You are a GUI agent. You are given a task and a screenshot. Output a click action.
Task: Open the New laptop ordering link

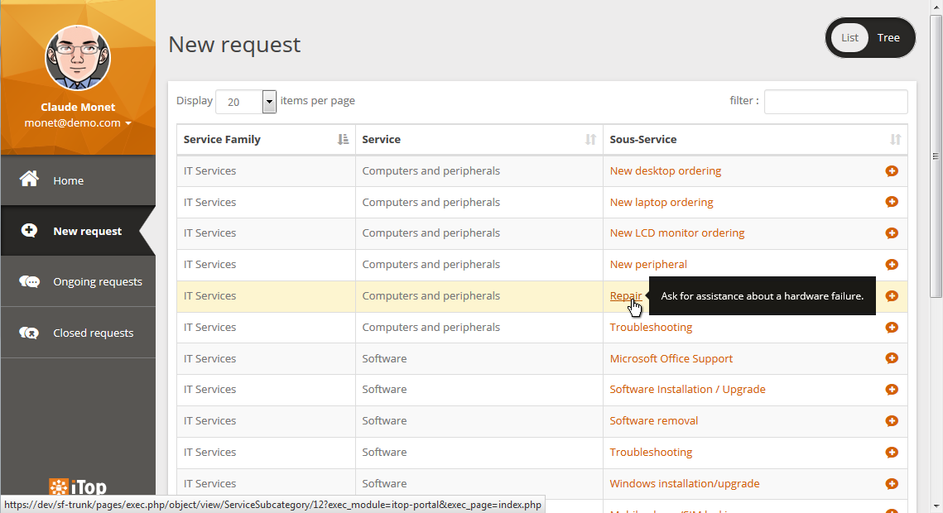[x=661, y=202]
